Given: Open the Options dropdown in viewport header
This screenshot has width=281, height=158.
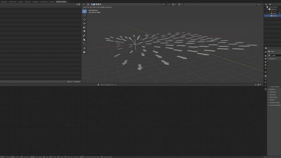Looking at the screenshot, I should (259, 4).
